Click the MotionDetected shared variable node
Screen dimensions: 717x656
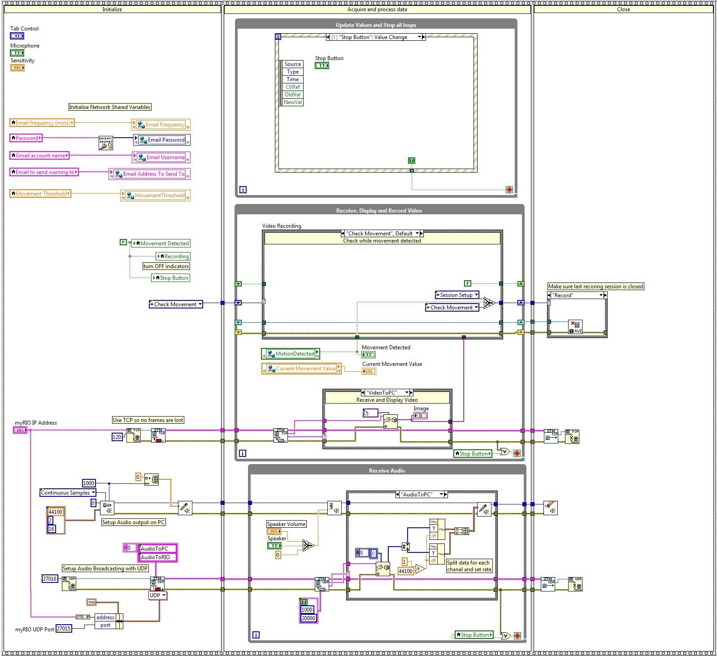pos(291,354)
